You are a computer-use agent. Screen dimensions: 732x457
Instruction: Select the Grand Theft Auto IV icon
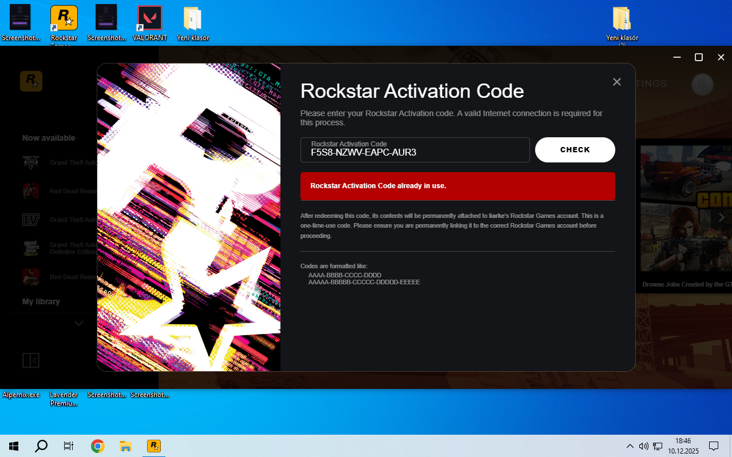(x=31, y=220)
